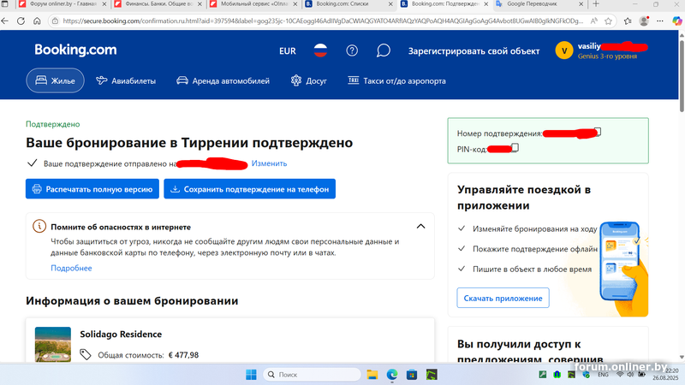685x385 pixels.
Task: Click the price tag icon by Общая стоимость
Action: click(85, 354)
